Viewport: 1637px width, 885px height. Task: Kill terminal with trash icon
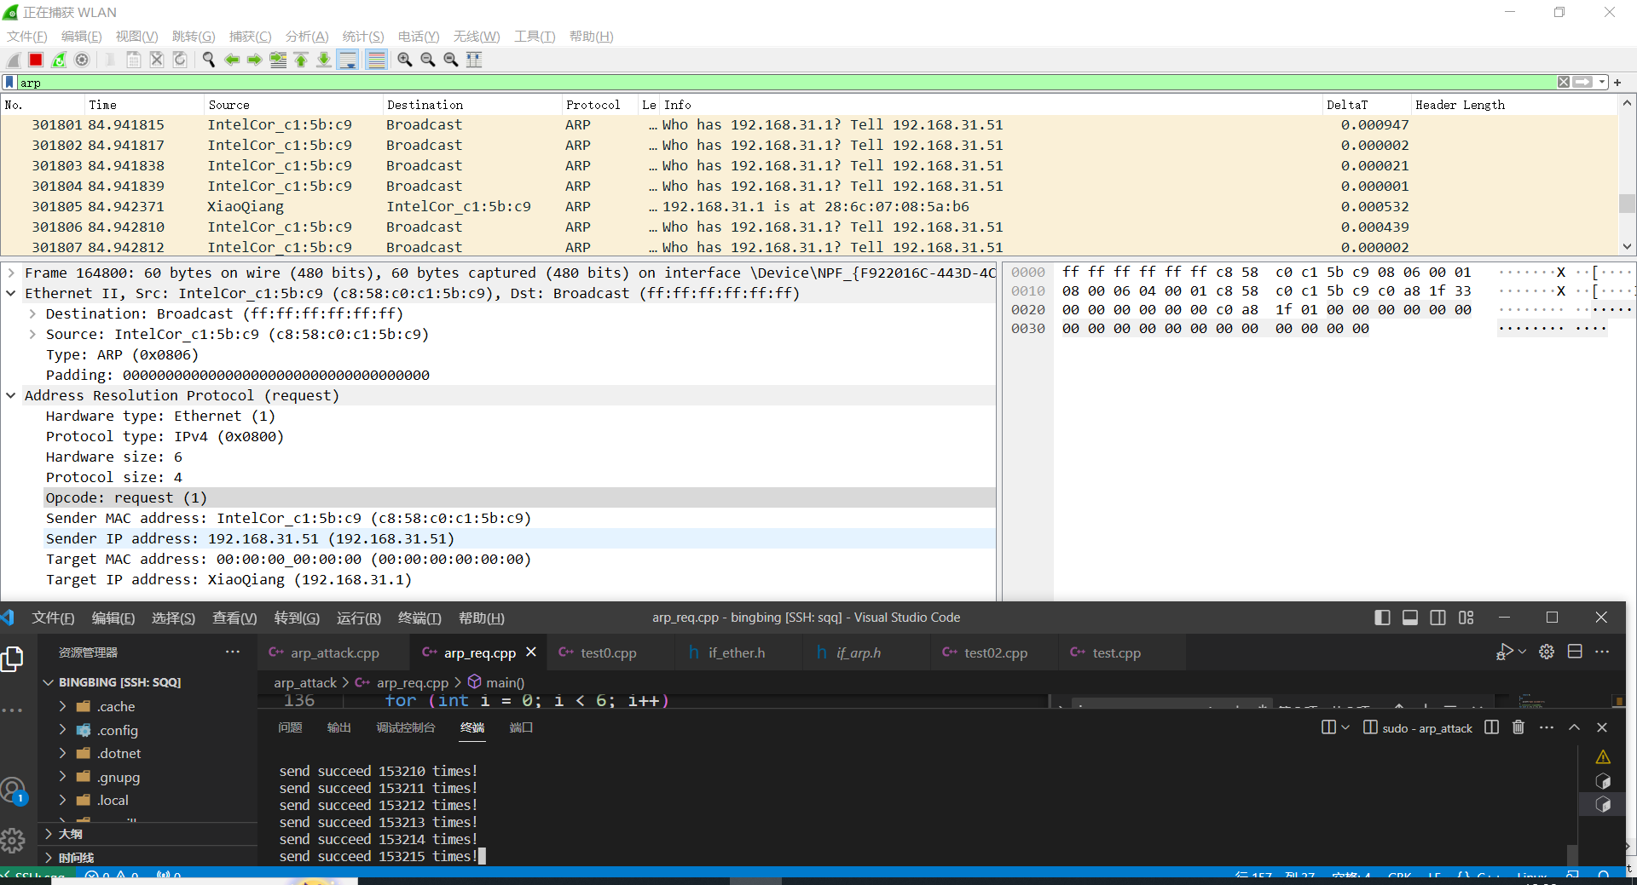1518,727
